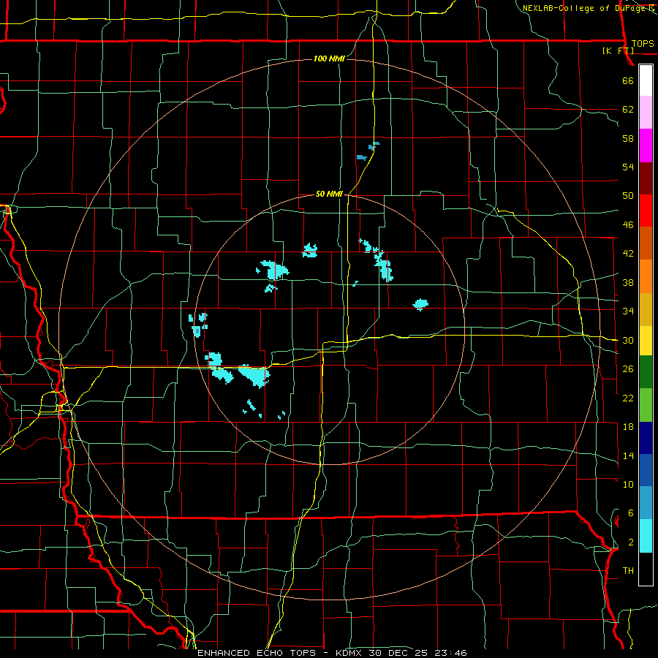Pick the cyan 2 kft legend swatch
658x658 pixels.
coord(646,536)
